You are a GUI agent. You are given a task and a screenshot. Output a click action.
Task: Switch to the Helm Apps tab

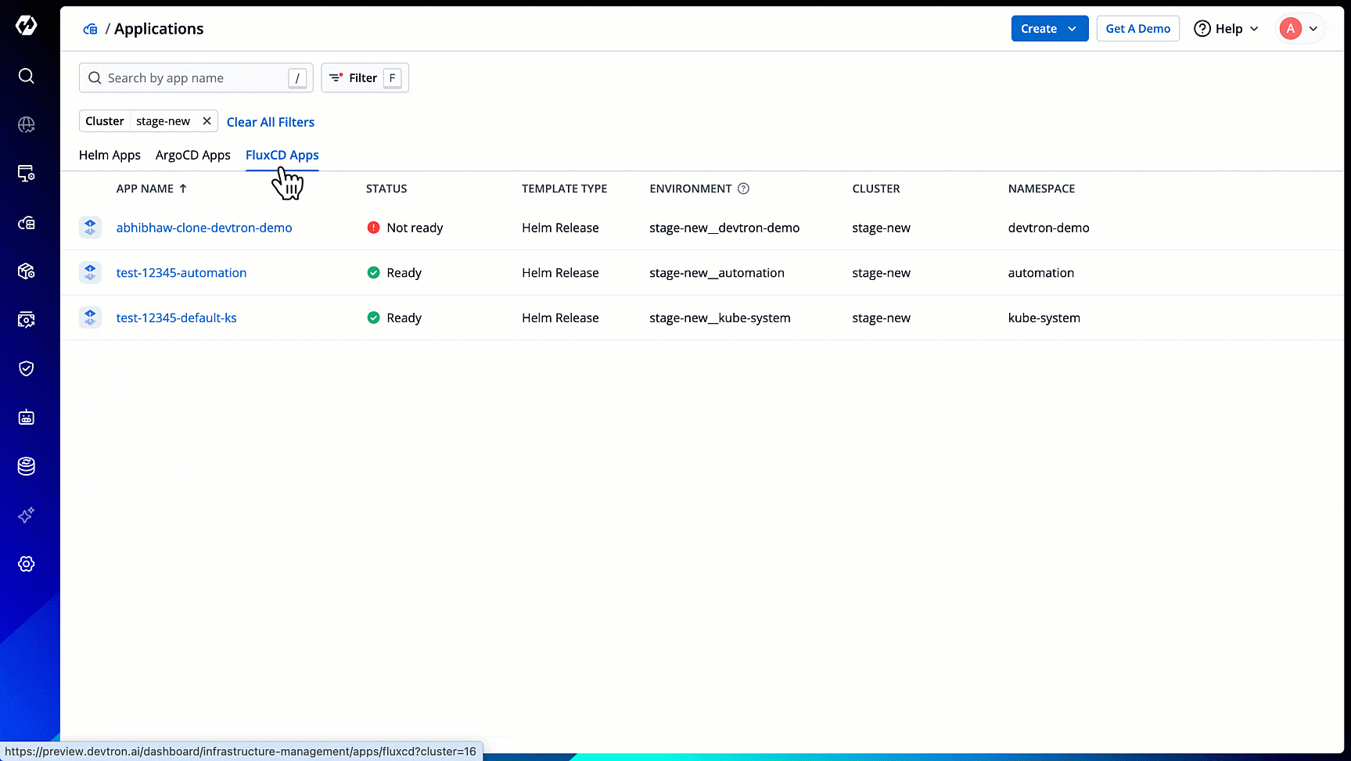[110, 155]
